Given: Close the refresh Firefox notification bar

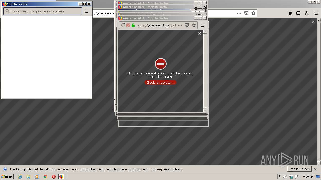Looking at the screenshot, I should (x=315, y=169).
